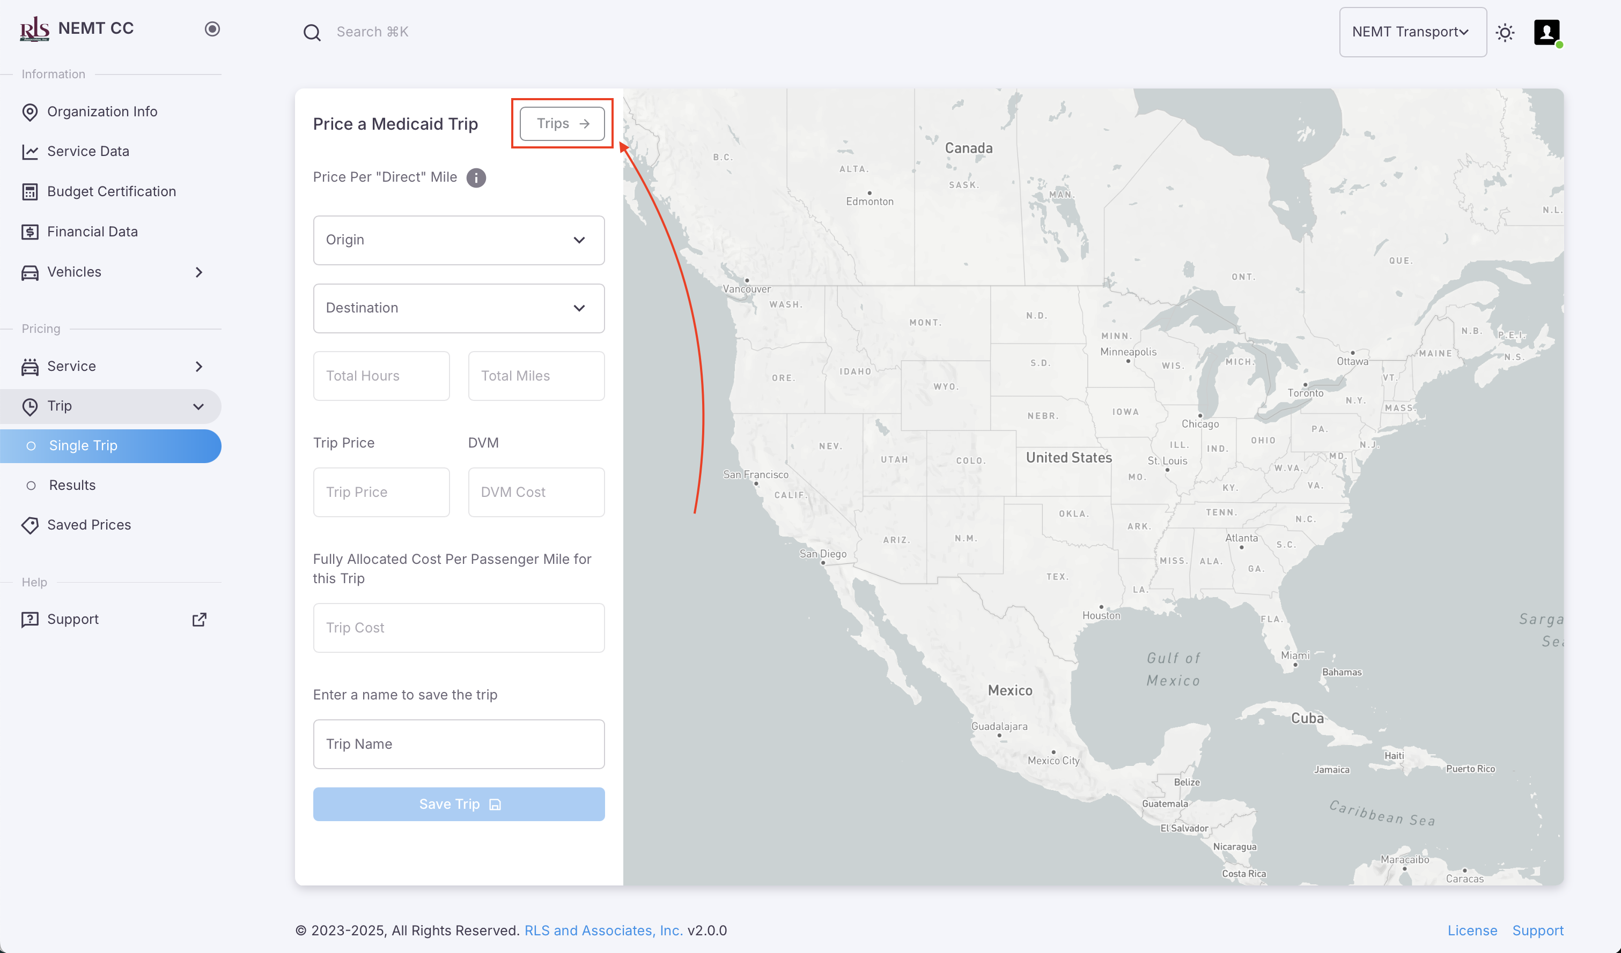This screenshot has width=1621, height=953.
Task: Open the Origin dropdown
Action: (459, 240)
